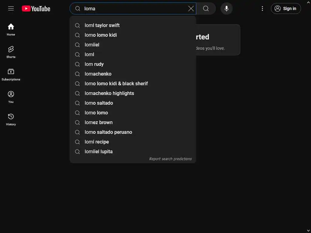The image size is (311, 233).
Task: Pick the 'lomo lomo' suggestion
Action: tap(133, 113)
